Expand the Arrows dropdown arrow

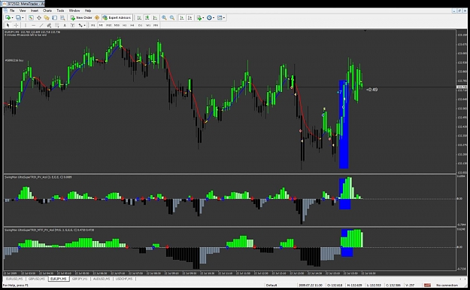point(85,25)
